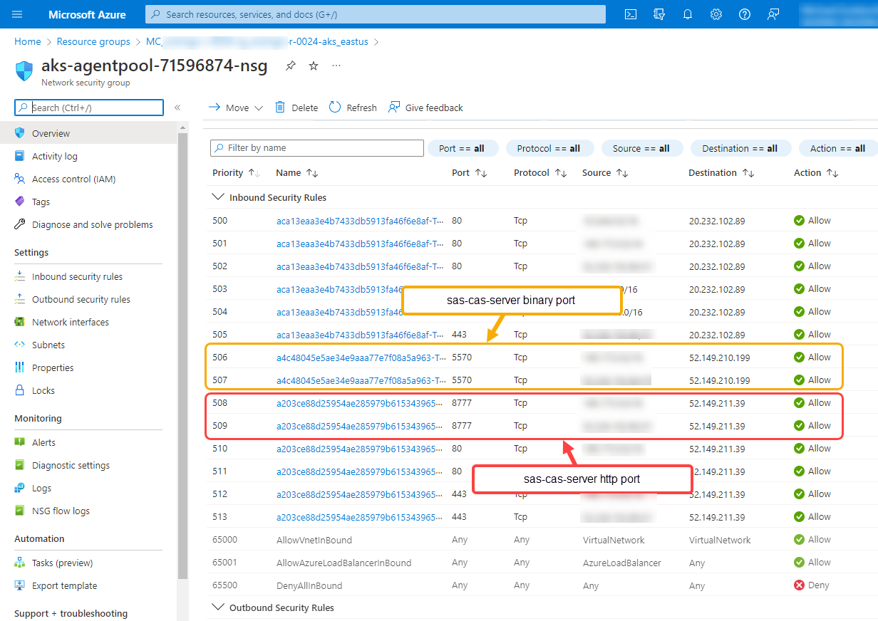The width and height of the screenshot is (878, 621).
Task: Collapse the Inbound Security Rules section
Action: coord(218,197)
